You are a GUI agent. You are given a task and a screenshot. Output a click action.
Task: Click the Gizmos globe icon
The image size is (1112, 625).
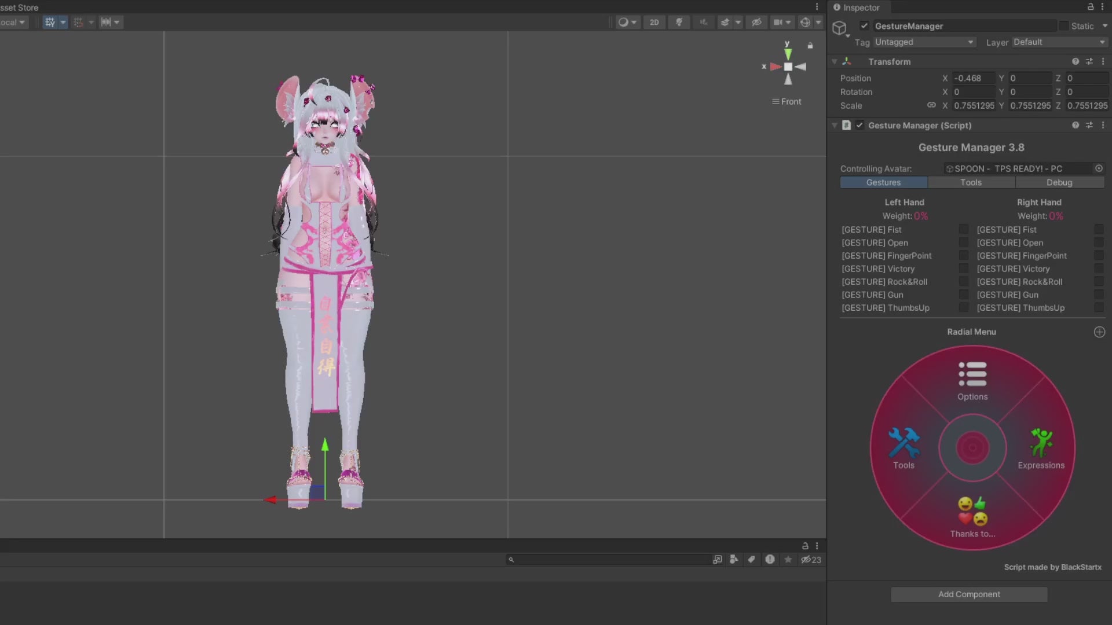805,22
